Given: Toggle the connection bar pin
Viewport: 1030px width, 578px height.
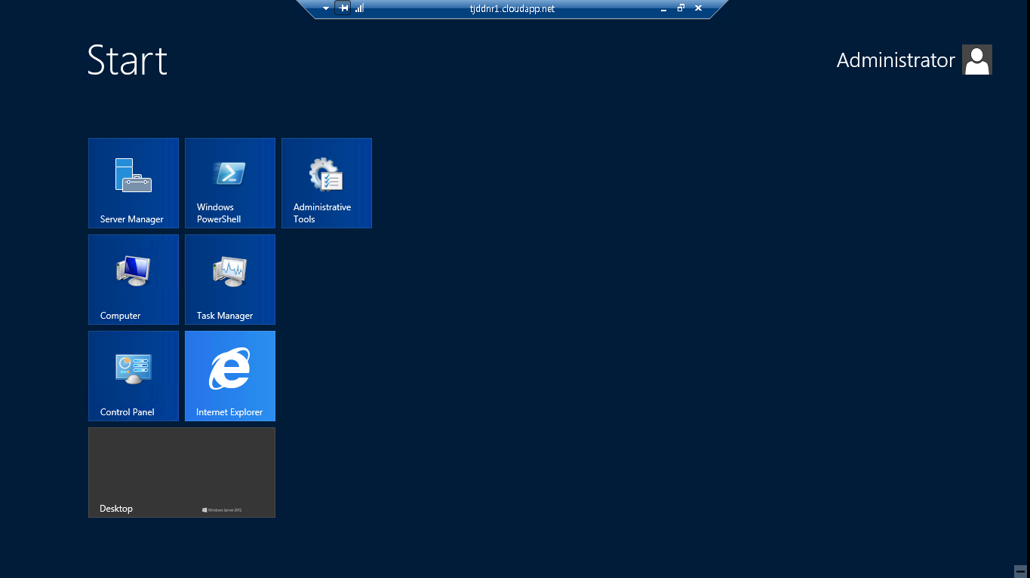Looking at the screenshot, I should pyautogui.click(x=343, y=8).
